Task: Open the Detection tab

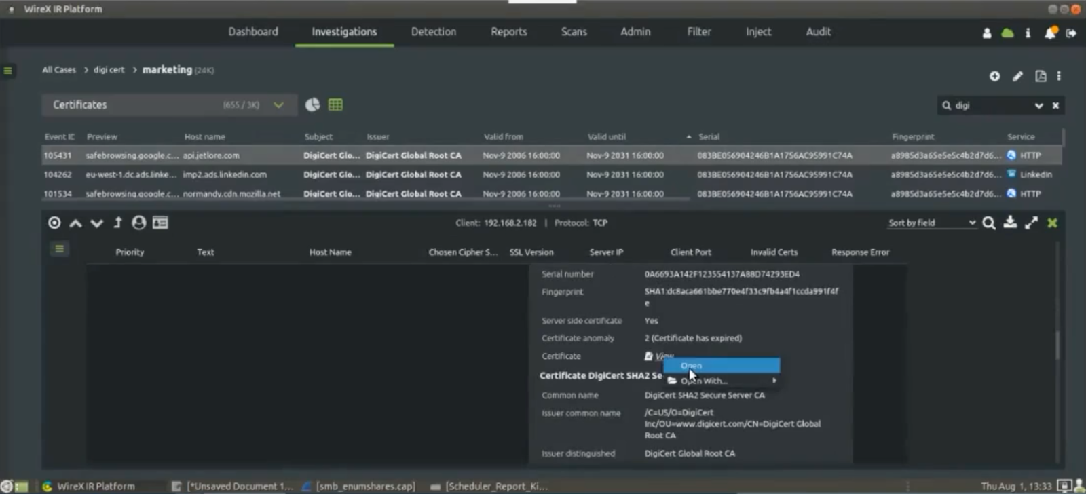Action: point(434,31)
